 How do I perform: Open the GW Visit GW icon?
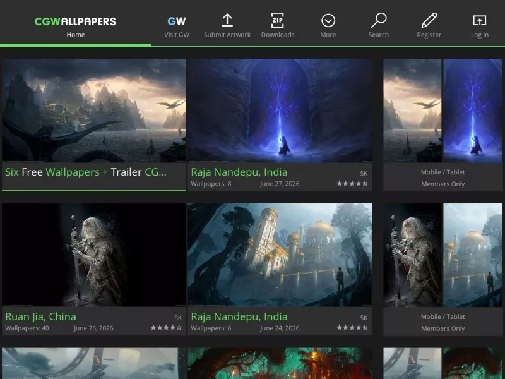[x=177, y=21]
